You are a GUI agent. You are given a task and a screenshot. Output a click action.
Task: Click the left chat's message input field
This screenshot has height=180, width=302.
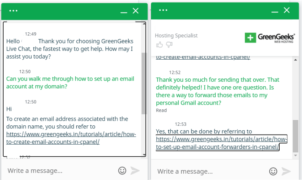coord(60,170)
